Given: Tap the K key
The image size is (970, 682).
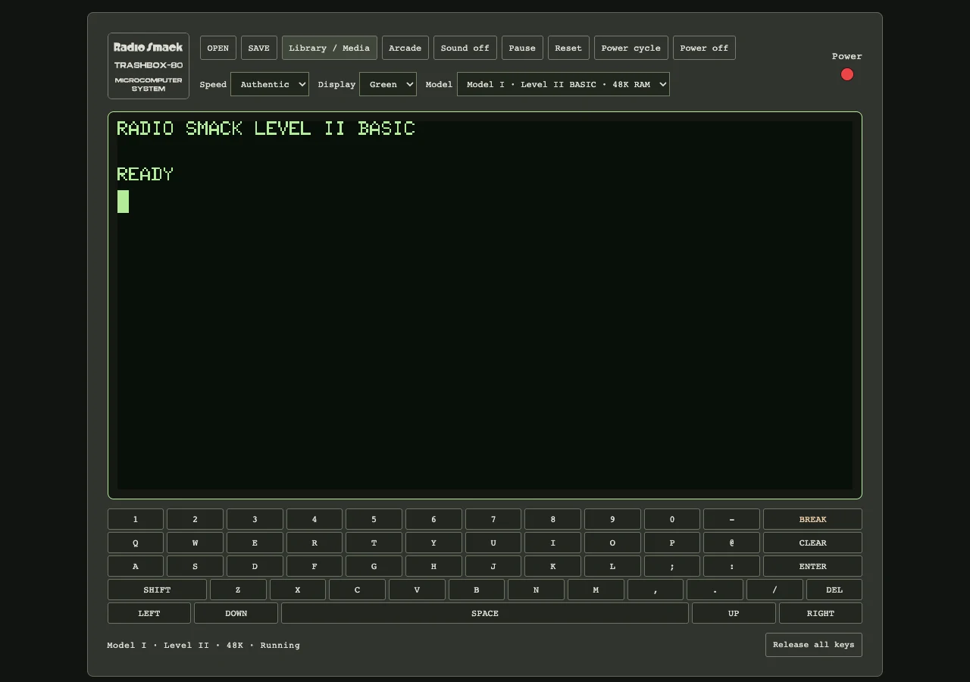Looking at the screenshot, I should click(x=552, y=566).
